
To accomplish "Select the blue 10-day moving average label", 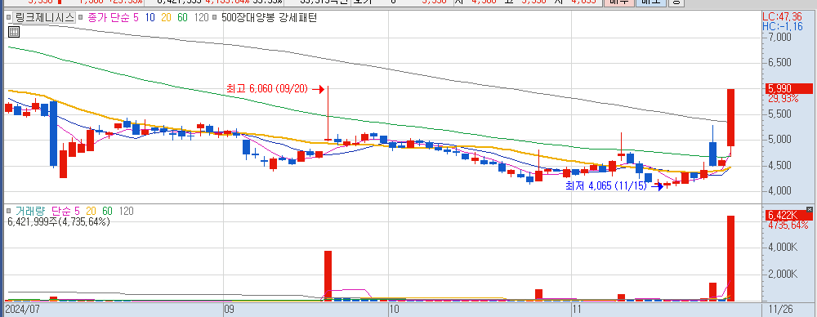I will 150,17.
